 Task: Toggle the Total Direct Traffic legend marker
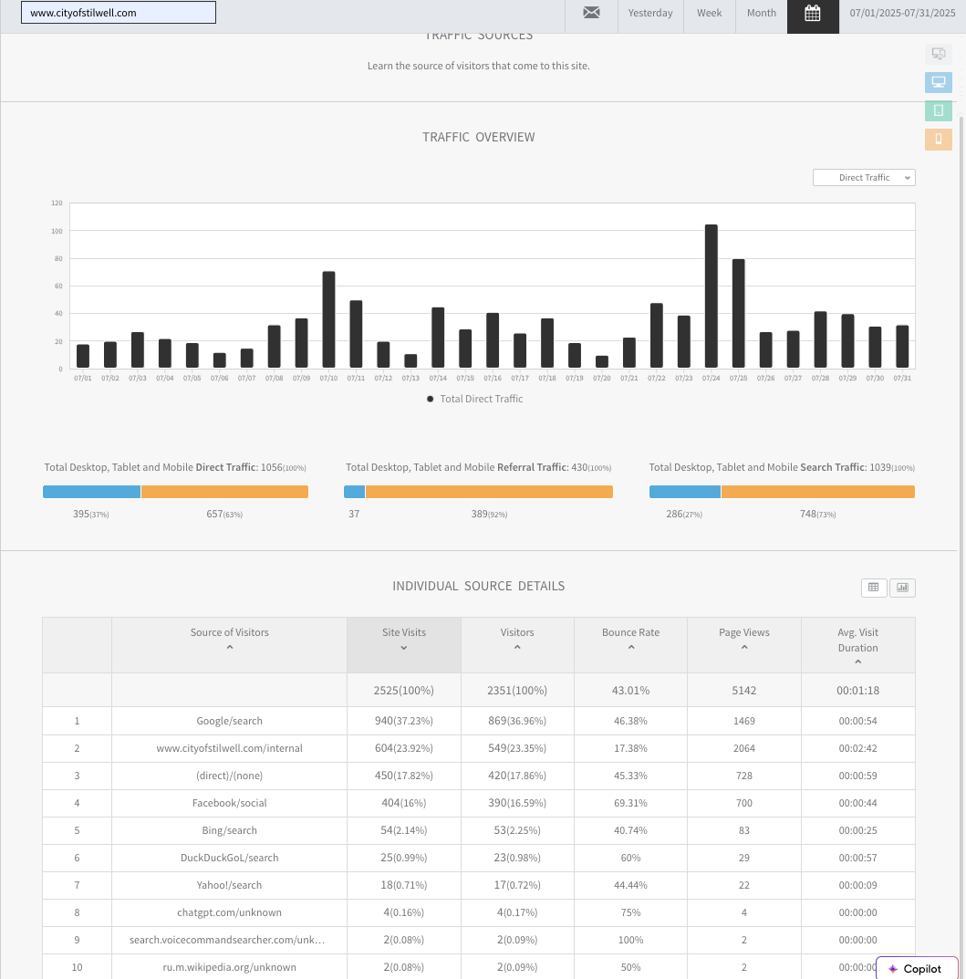click(x=431, y=399)
